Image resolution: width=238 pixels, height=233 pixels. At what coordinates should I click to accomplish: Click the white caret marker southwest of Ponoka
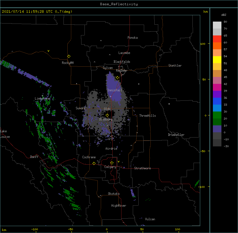click(101, 41)
